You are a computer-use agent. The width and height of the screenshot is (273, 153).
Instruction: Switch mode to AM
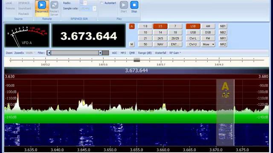coord(208,26)
